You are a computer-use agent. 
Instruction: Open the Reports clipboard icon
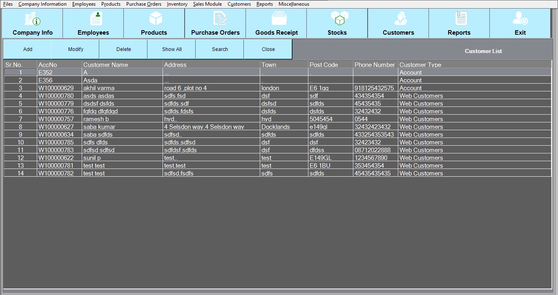click(x=459, y=19)
